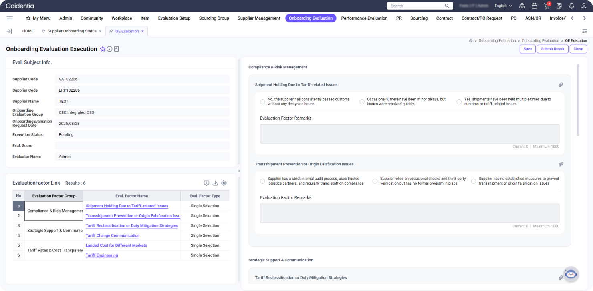Expand row 1 arrow in factor grid

18,206
